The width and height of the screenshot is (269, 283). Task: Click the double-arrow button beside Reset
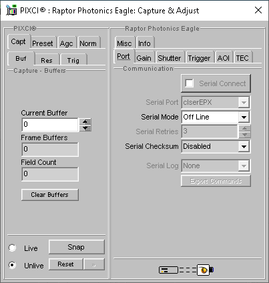click(x=94, y=264)
